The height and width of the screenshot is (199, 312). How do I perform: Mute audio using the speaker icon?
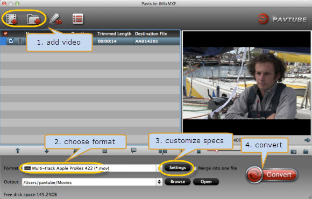point(307,140)
